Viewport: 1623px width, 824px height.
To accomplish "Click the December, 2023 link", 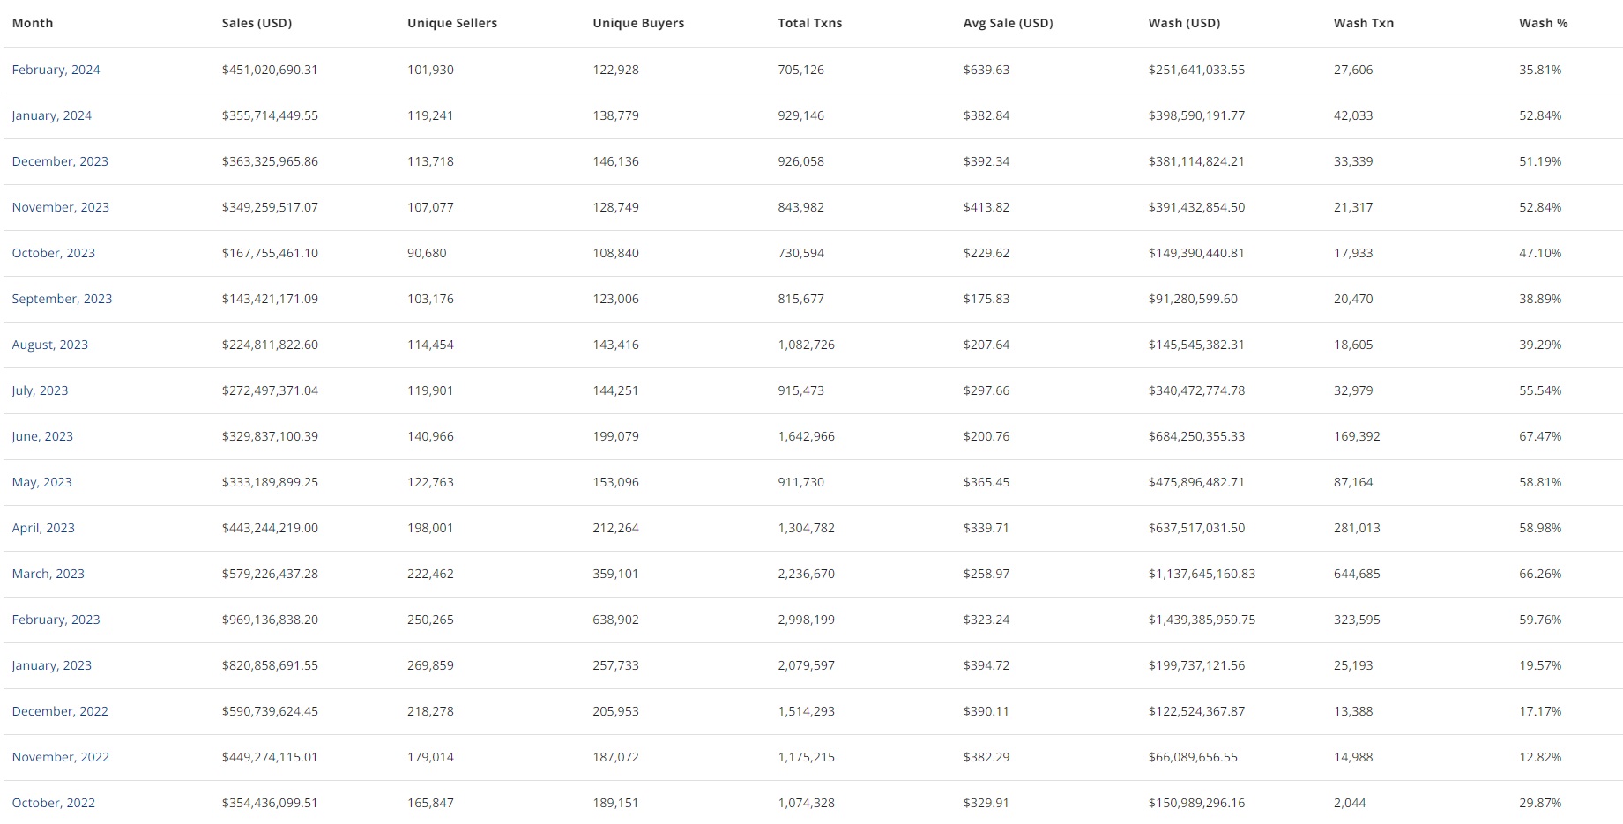I will [60, 161].
